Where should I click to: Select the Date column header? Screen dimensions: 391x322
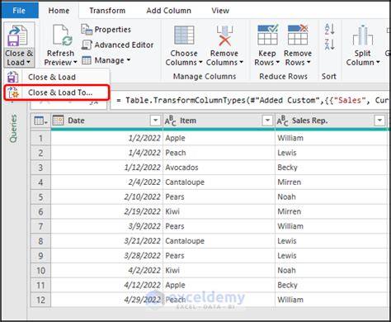[x=106, y=121]
